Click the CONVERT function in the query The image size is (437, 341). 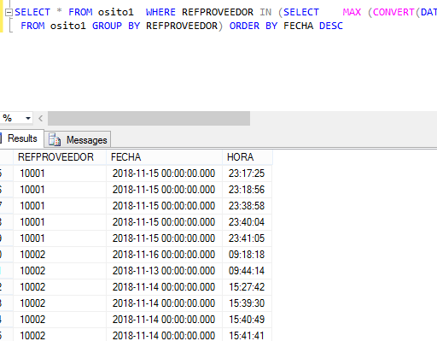point(393,12)
